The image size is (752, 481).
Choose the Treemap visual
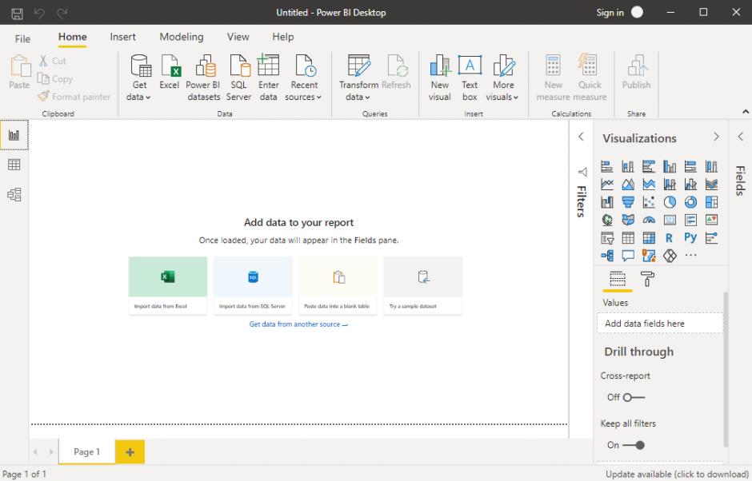tap(712, 202)
